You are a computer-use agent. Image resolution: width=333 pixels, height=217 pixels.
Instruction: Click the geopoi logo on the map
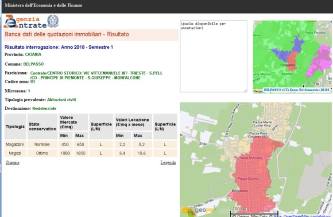click(x=197, y=211)
